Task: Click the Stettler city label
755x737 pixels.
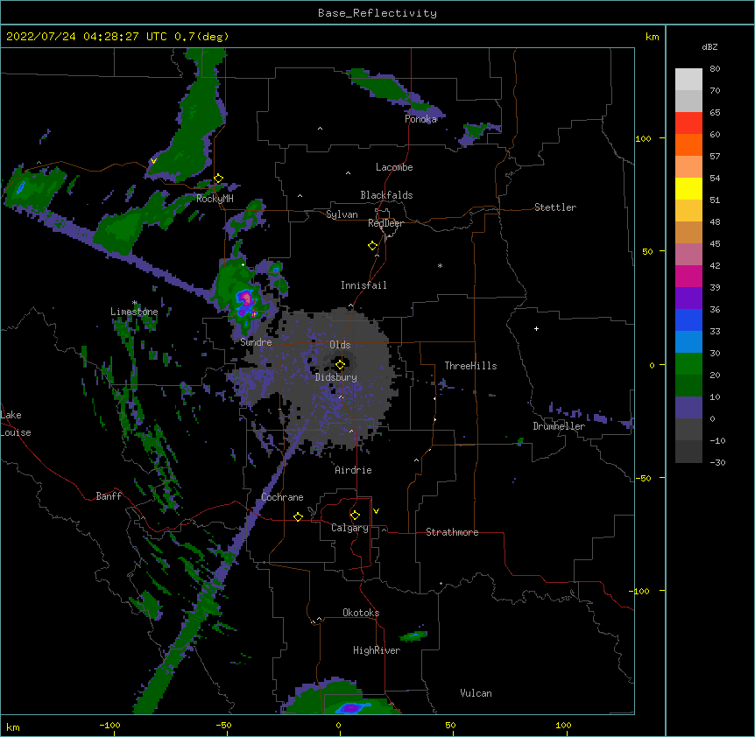Action: (554, 207)
